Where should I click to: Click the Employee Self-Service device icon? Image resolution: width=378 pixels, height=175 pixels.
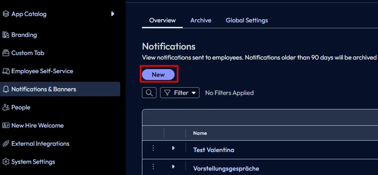pos(6,71)
